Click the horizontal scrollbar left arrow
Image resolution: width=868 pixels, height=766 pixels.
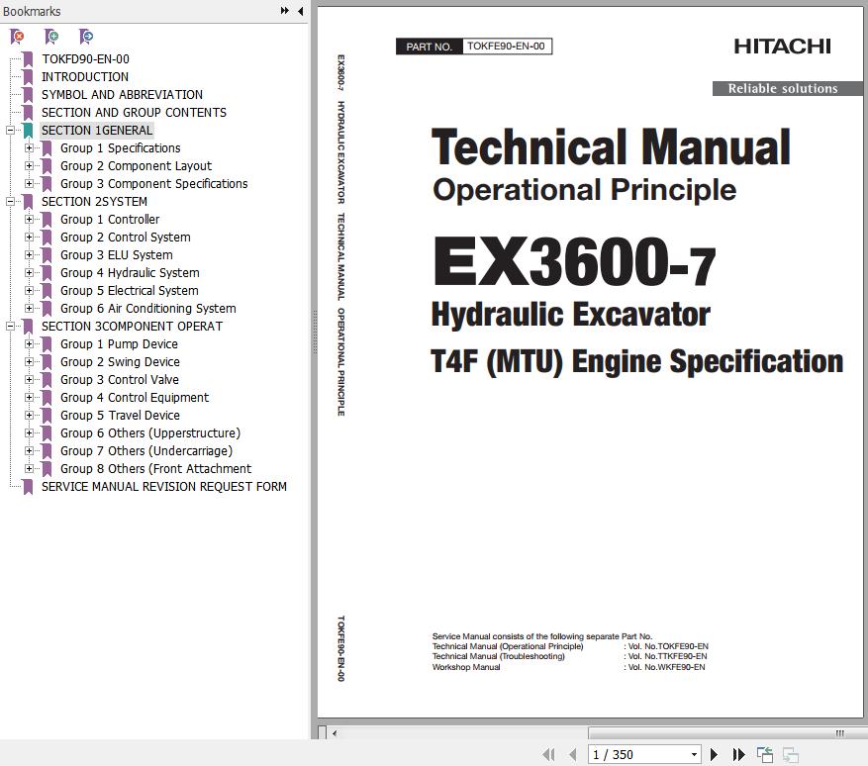click(335, 733)
